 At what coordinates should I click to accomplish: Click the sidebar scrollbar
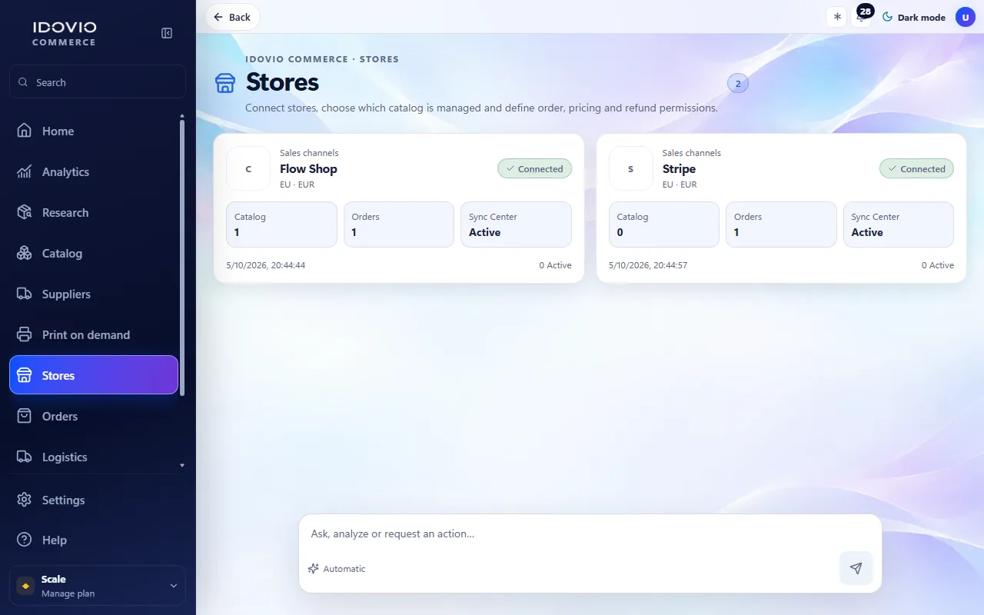point(182,258)
